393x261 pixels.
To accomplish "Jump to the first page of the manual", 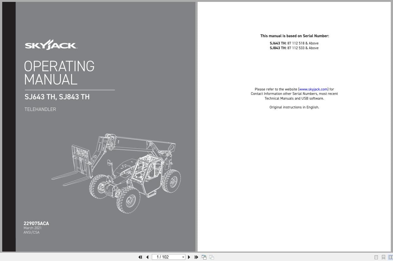I will 140,257.
